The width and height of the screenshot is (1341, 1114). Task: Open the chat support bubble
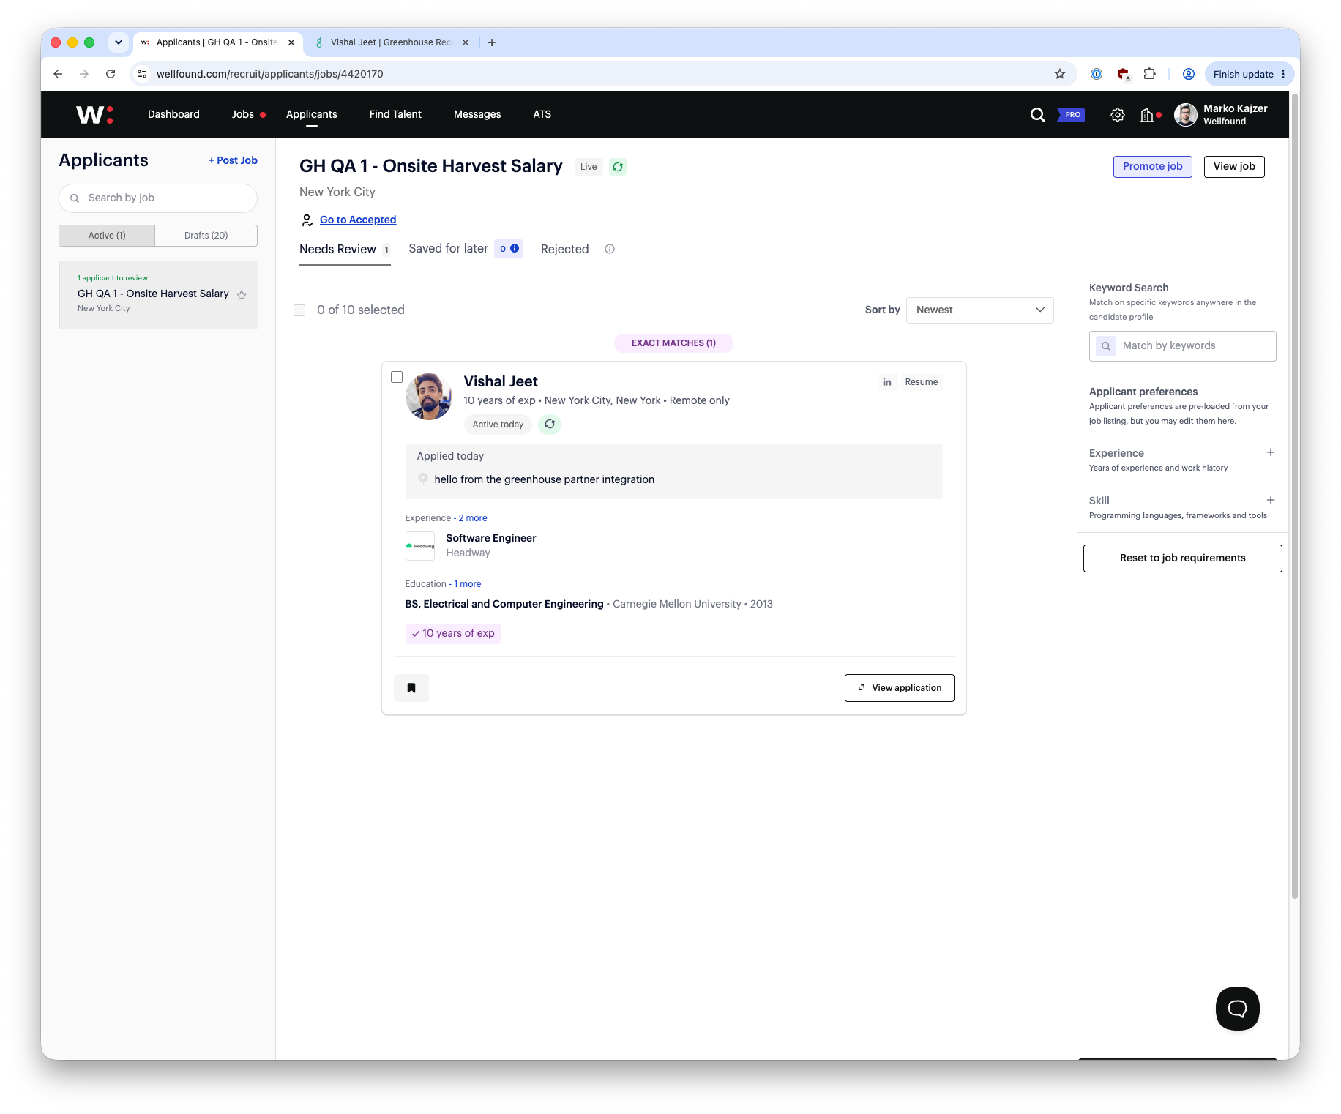[1237, 1009]
